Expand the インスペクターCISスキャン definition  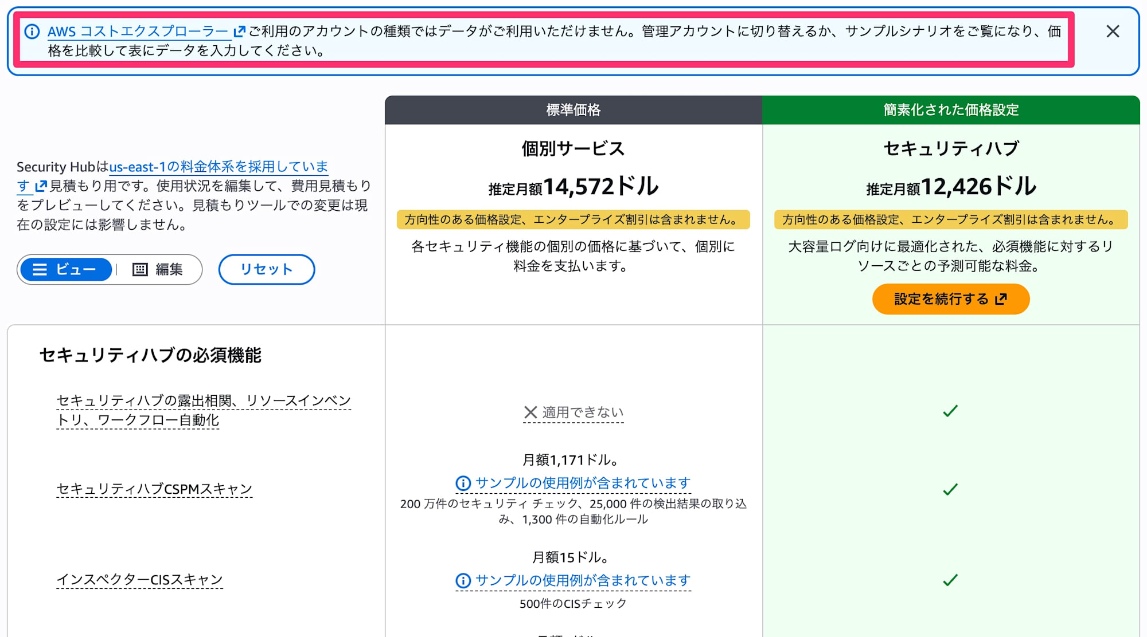139,579
